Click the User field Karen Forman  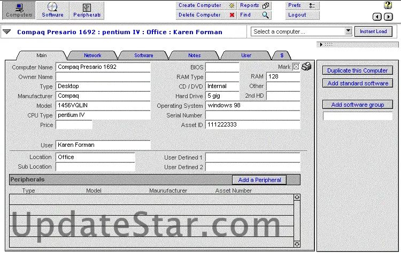pos(103,145)
